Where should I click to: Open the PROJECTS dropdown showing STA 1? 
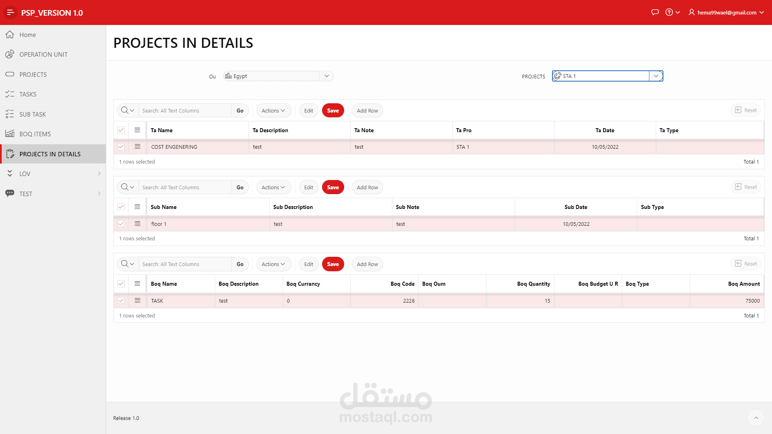pos(656,76)
